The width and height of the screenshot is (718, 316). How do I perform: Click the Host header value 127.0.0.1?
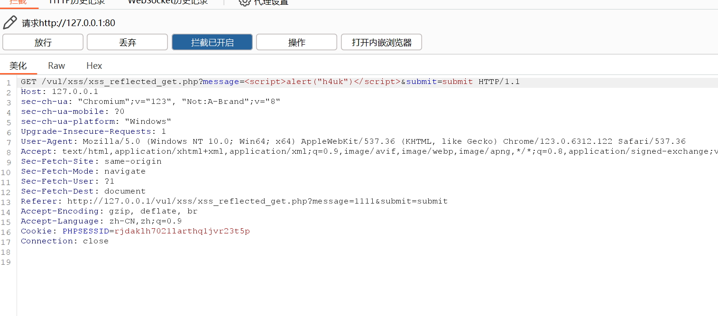click(x=74, y=92)
